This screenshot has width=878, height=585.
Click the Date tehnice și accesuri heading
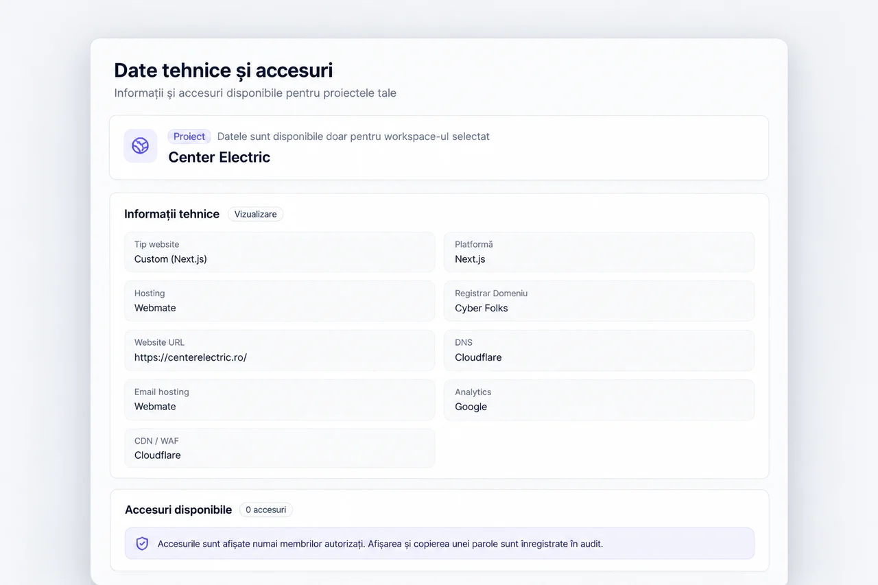coord(224,70)
